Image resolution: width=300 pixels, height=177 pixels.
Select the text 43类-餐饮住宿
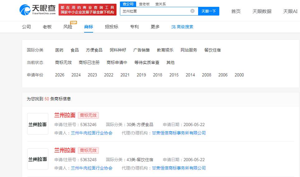pyautogui.click(x=140, y=160)
